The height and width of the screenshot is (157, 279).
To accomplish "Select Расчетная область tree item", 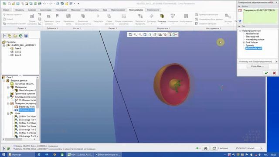I will 24,84.
